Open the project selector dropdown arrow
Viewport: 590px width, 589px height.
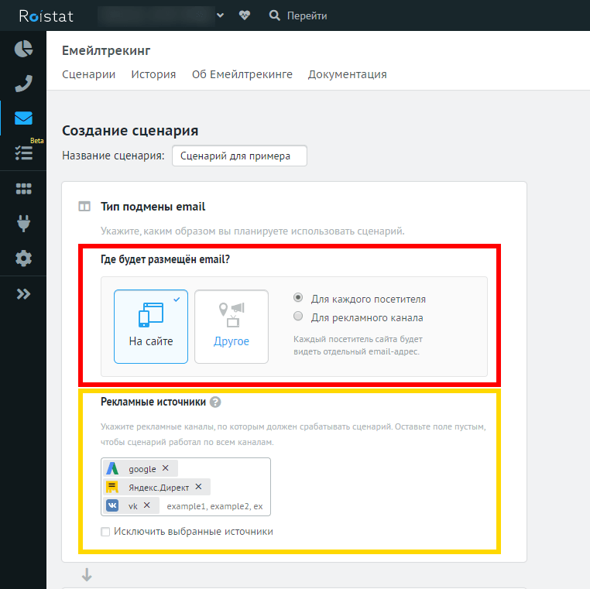[x=221, y=15]
